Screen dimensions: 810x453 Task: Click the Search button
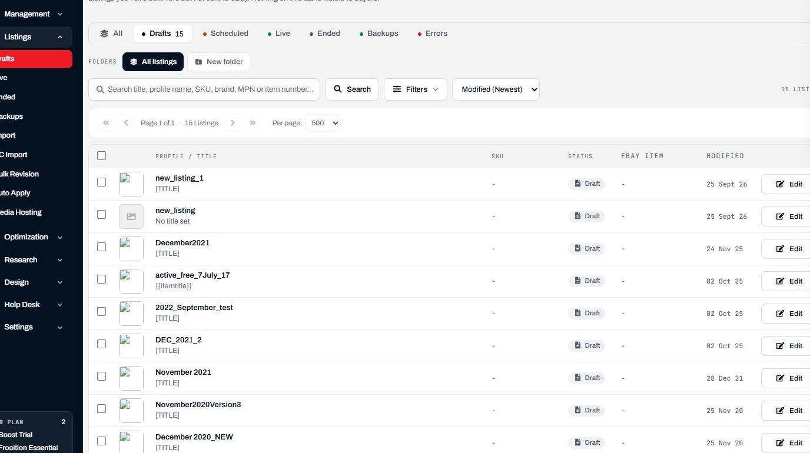352,89
